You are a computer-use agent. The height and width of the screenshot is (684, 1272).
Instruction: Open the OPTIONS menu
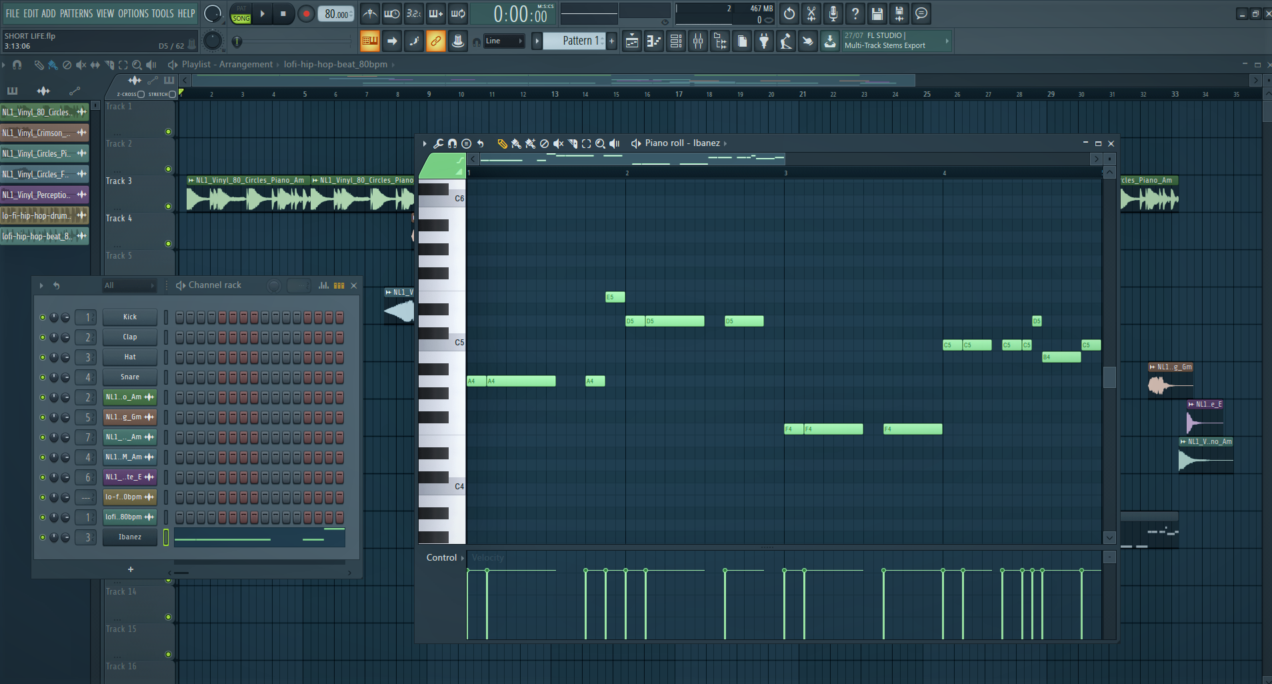click(133, 13)
